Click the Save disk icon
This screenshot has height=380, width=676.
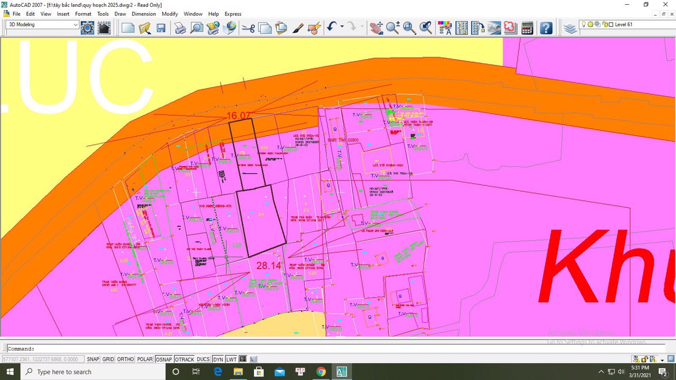pos(161,28)
